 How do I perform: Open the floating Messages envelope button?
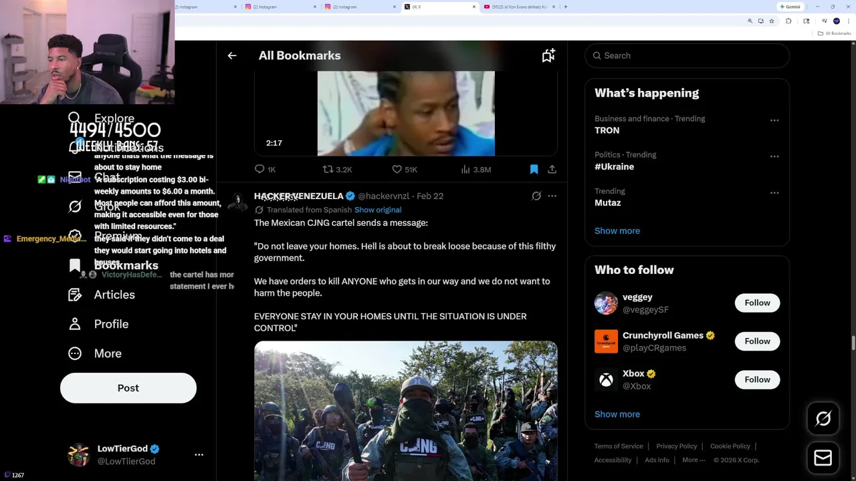pyautogui.click(x=823, y=458)
